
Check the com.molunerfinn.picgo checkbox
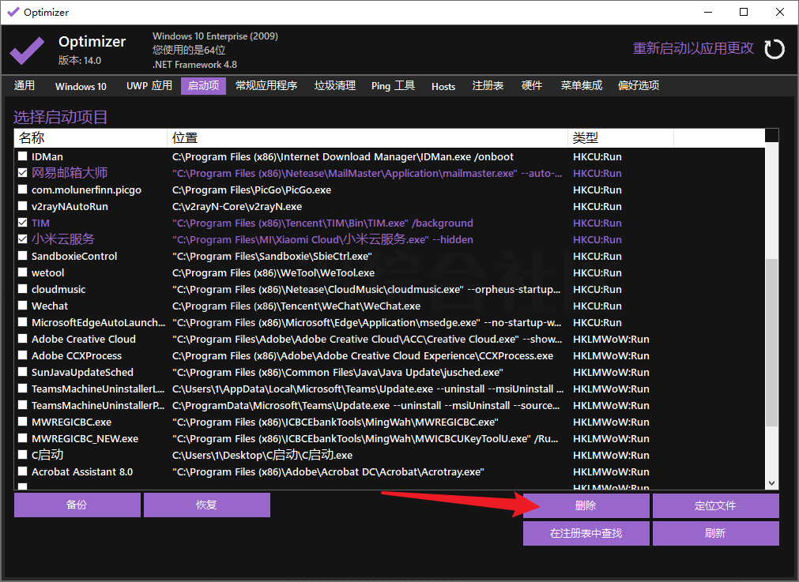22,190
